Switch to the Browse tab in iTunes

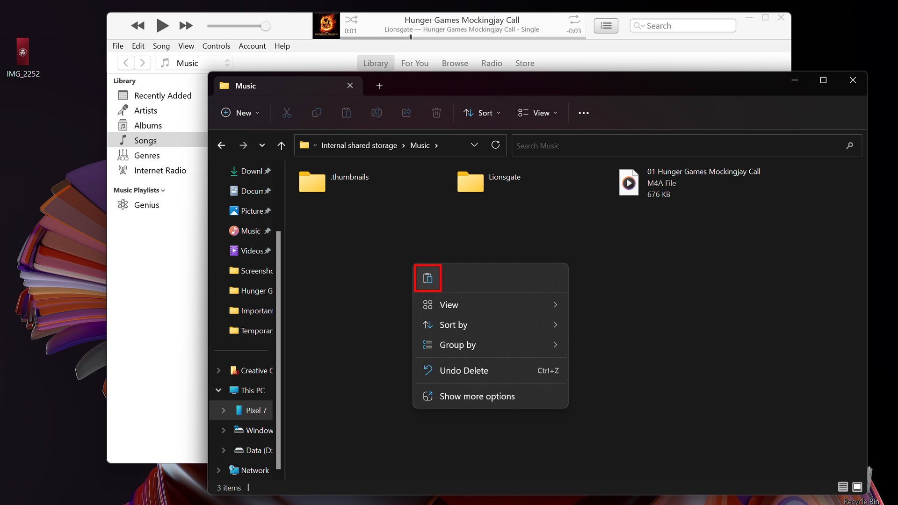(455, 63)
